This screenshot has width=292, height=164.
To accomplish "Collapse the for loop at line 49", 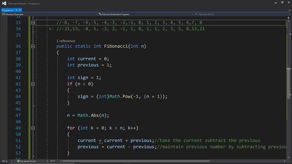I will pyautogui.click(x=33, y=128).
